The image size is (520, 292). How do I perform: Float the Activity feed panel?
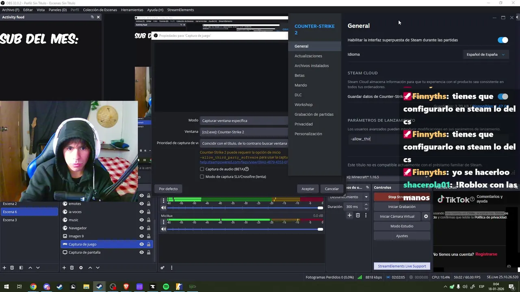(x=92, y=17)
